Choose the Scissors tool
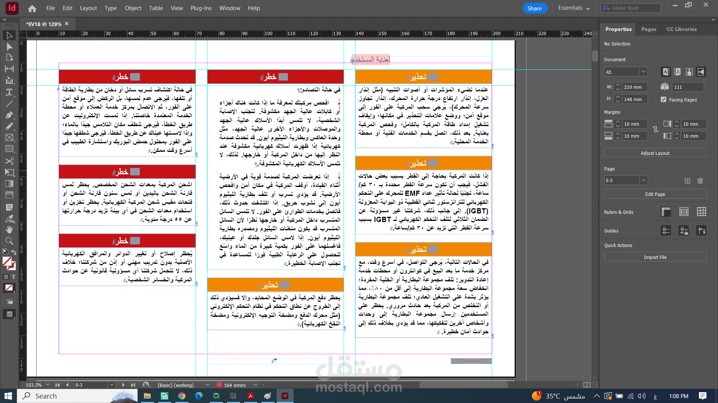This screenshot has width=718, height=403. coord(9,161)
